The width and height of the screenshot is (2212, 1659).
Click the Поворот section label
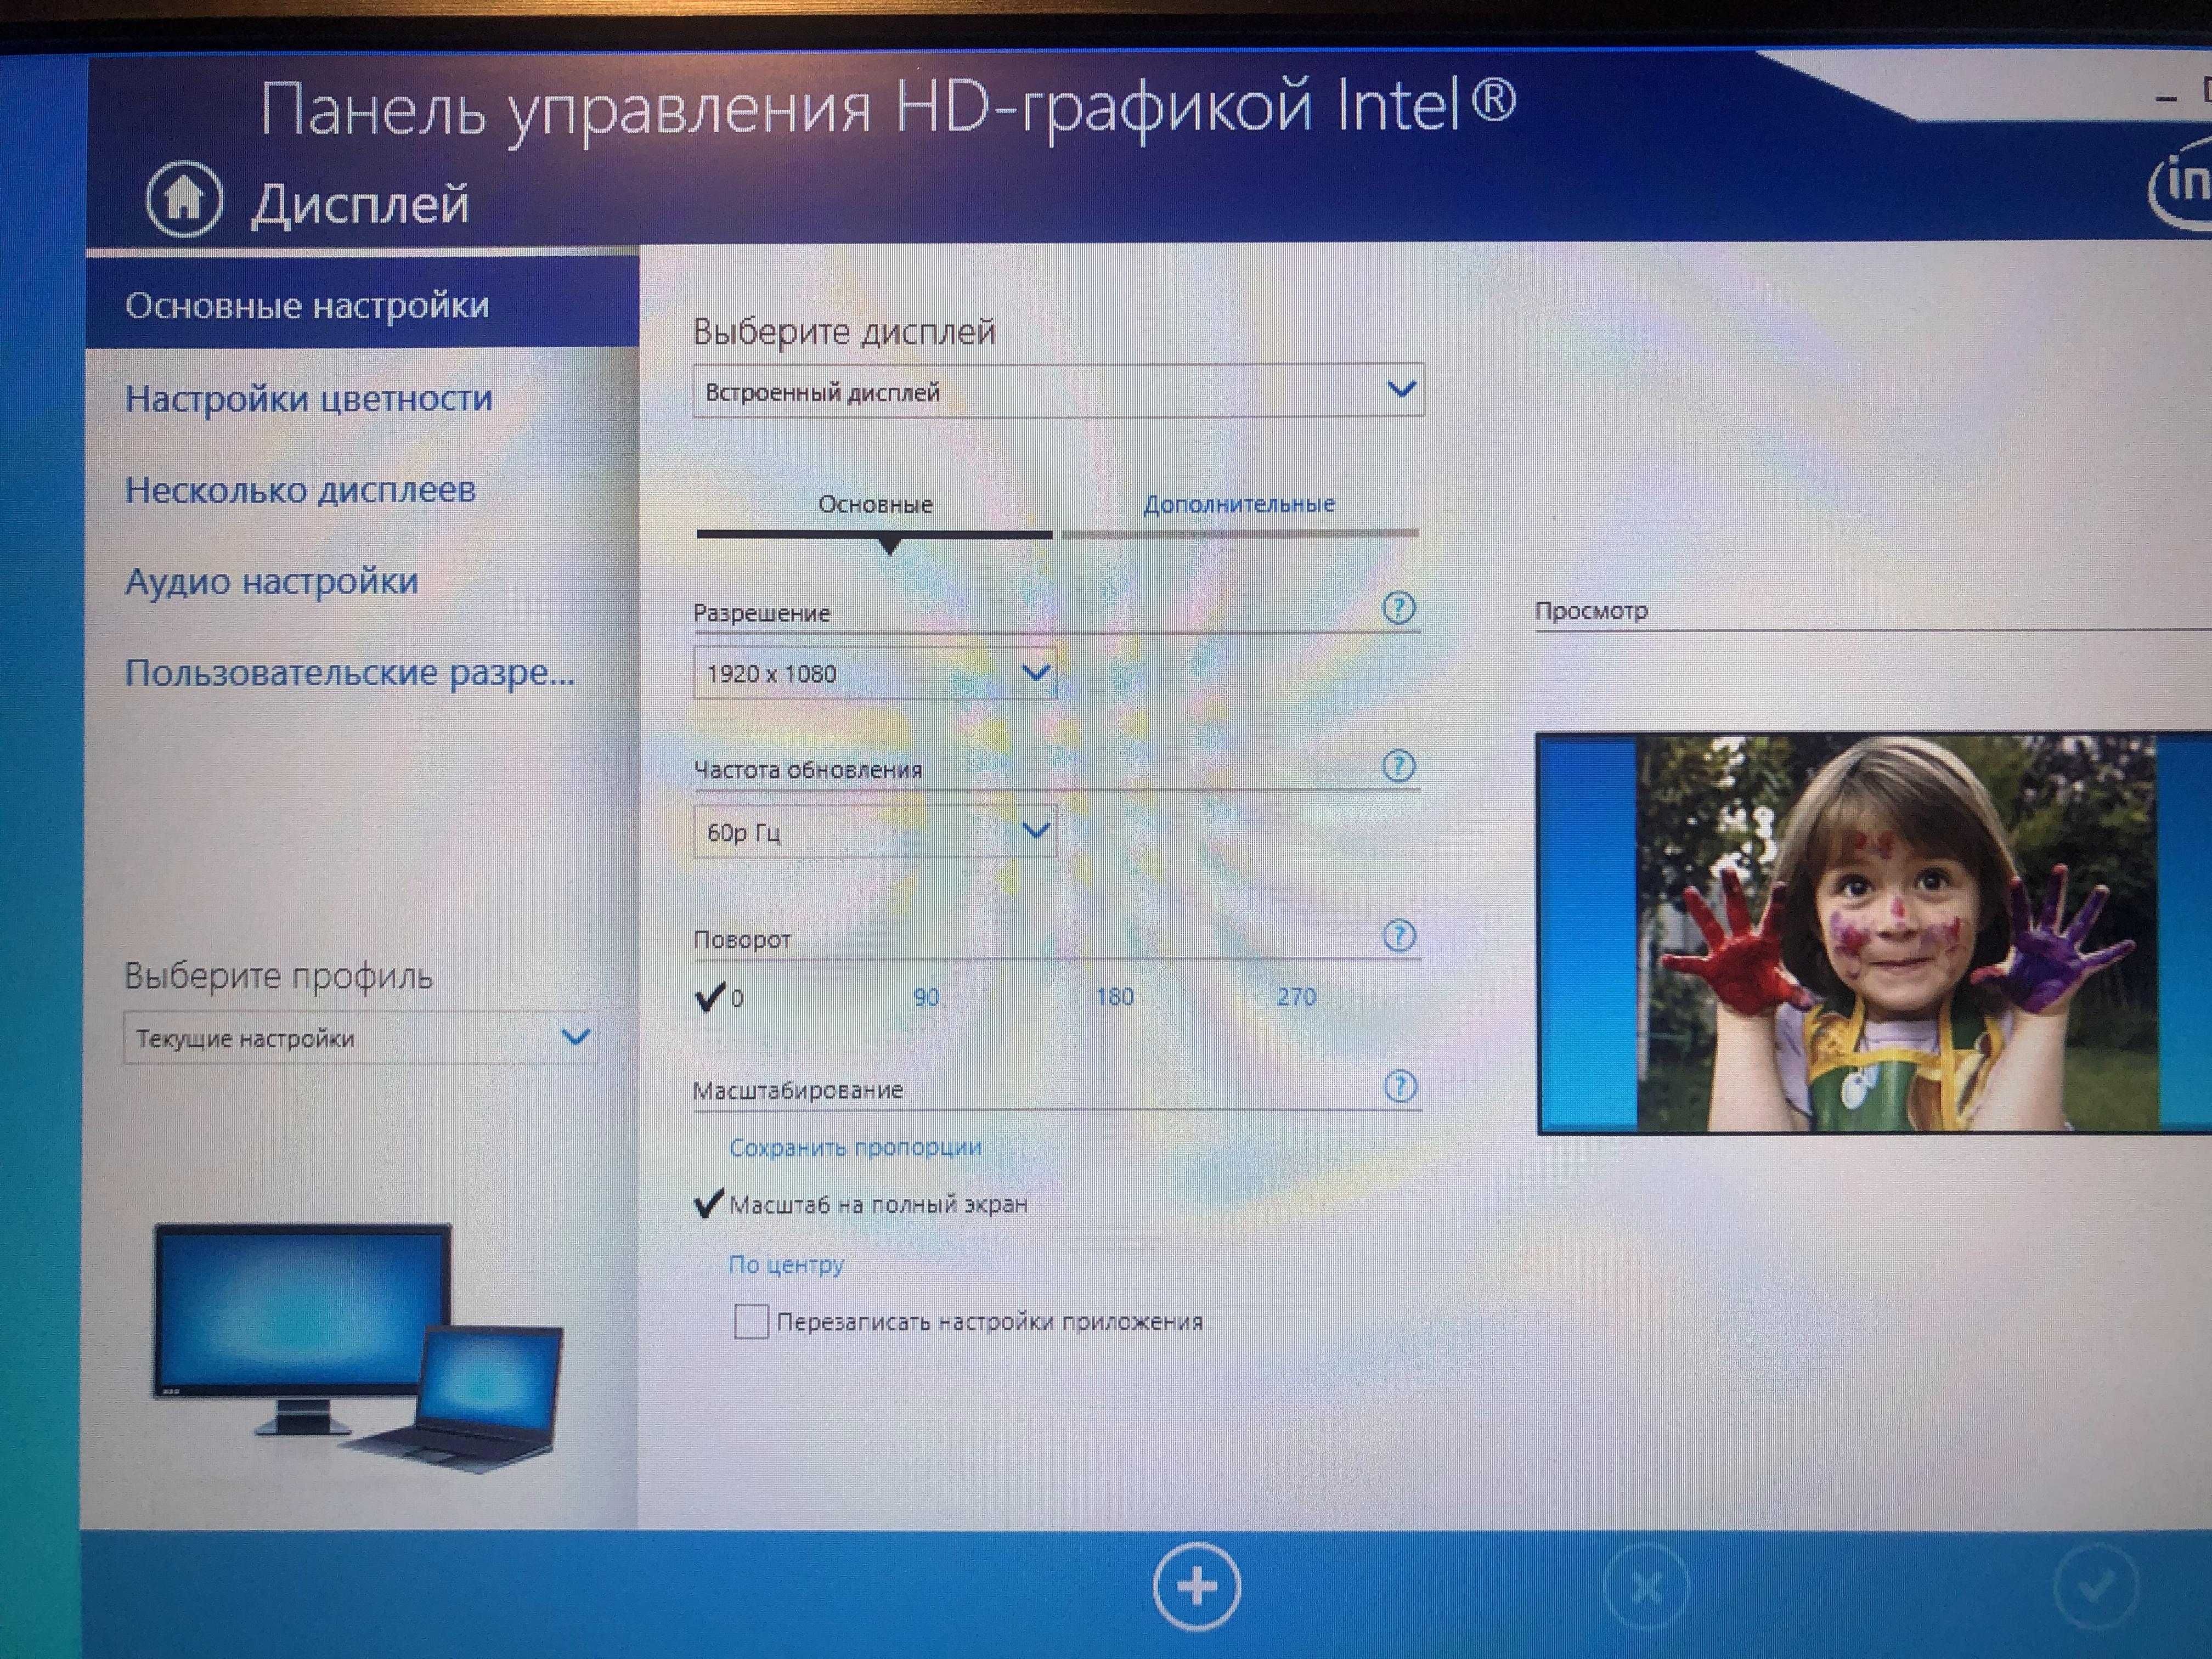tap(742, 940)
